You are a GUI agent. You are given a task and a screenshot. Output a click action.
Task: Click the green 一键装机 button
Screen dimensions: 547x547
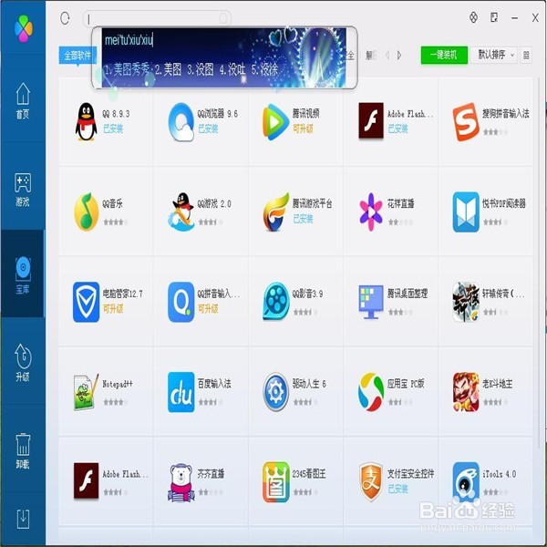click(444, 55)
